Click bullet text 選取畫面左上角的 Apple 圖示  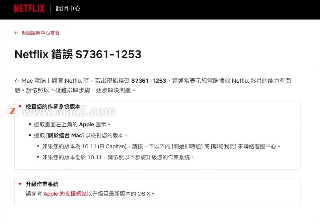[72, 124]
